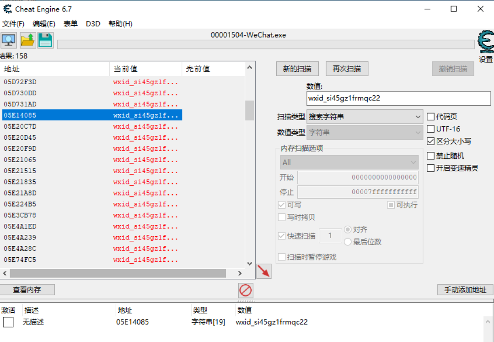
Task: Clear address list with the red prohibit icon
Action: coord(246,290)
